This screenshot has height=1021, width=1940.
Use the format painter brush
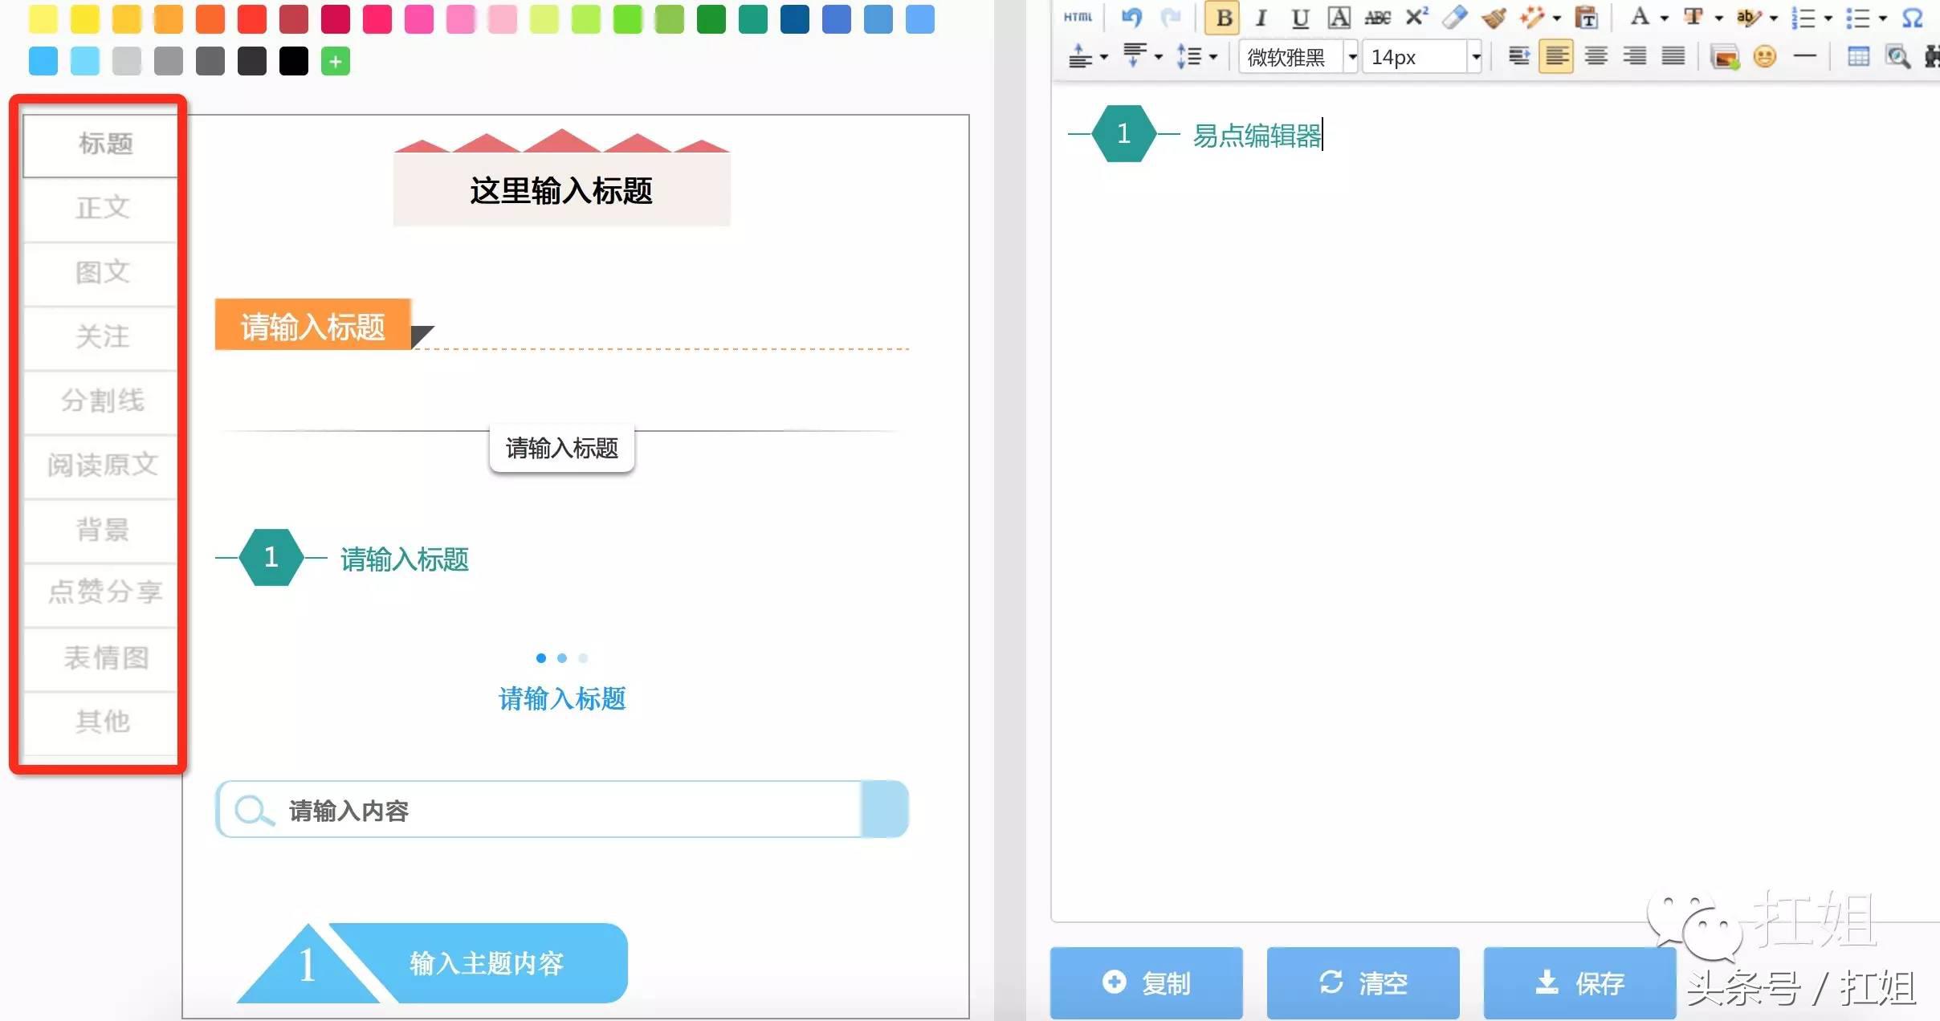tap(1495, 18)
